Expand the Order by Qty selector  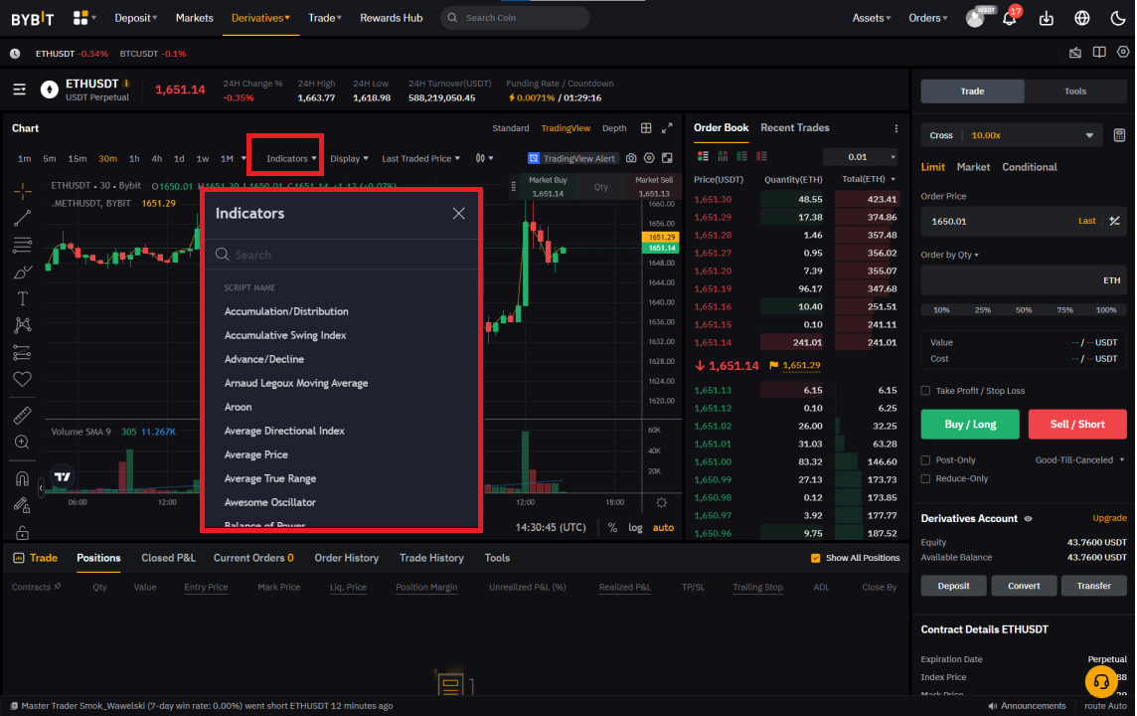949,255
